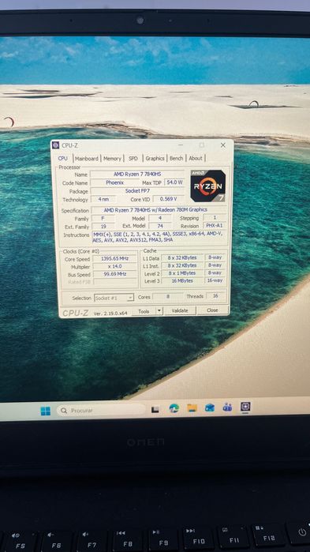Image resolution: width=310 pixels, height=552 pixels.
Task: Open the Memory tab
Action: (x=112, y=159)
